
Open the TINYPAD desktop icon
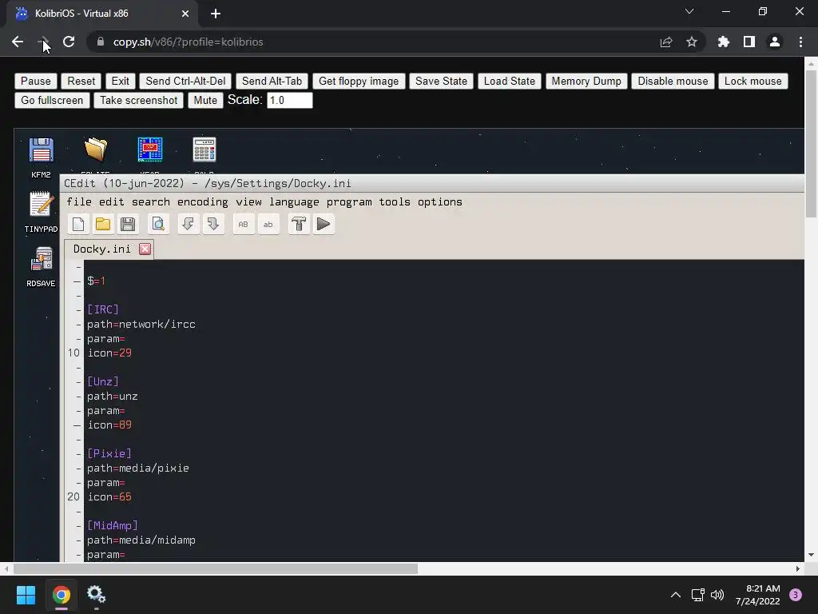point(41,212)
